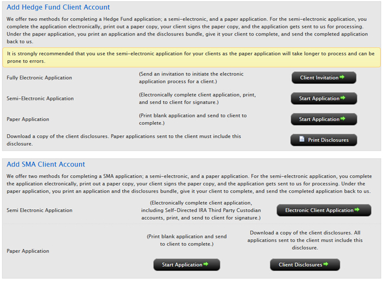Start the Hedge Fund Paper Application

click(324, 119)
